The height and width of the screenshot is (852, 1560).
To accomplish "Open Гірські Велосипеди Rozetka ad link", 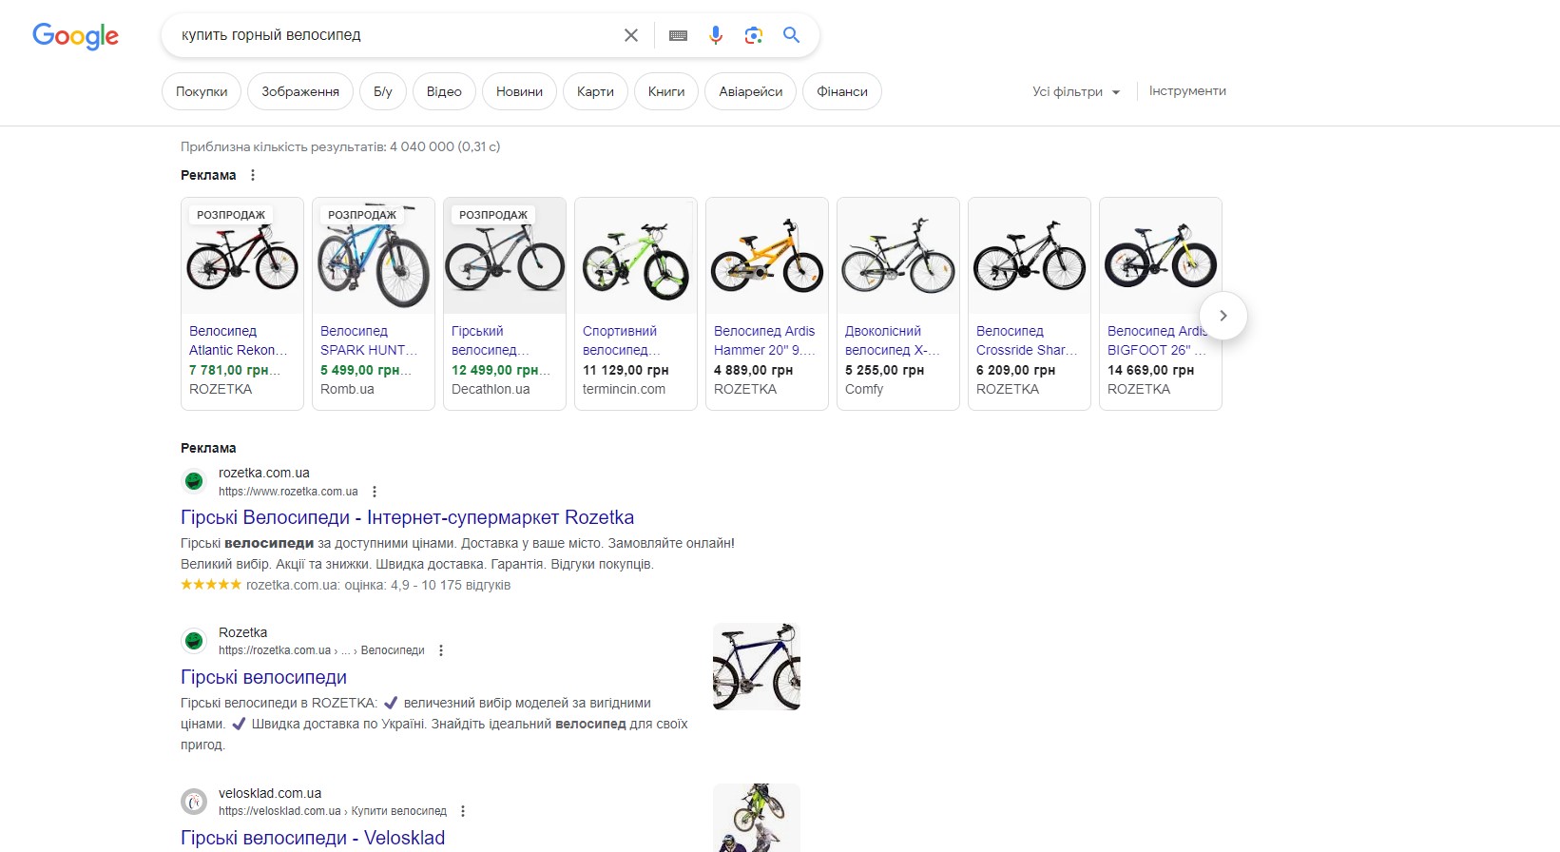I will point(407,517).
